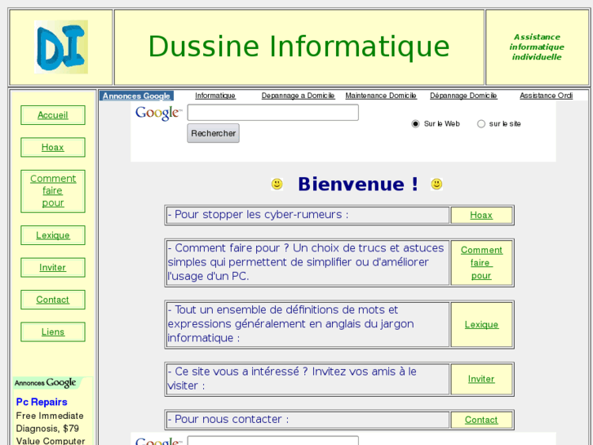
Task: Go to Lexique from the sidebar
Action: [53, 235]
